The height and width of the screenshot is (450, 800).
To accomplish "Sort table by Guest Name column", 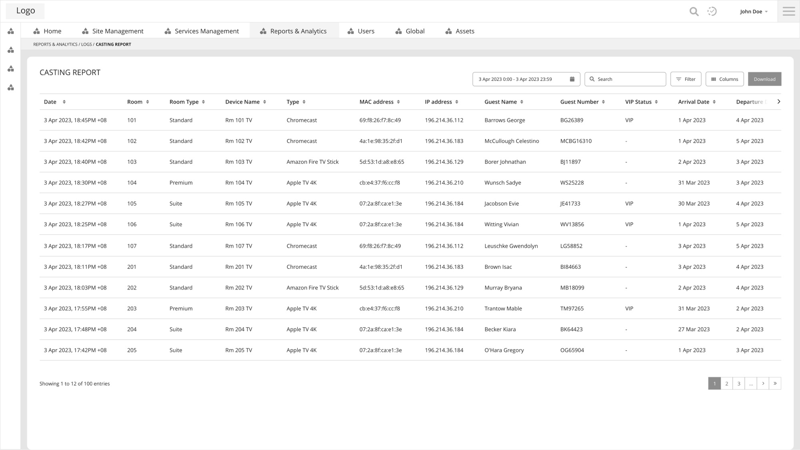I will click(x=522, y=102).
